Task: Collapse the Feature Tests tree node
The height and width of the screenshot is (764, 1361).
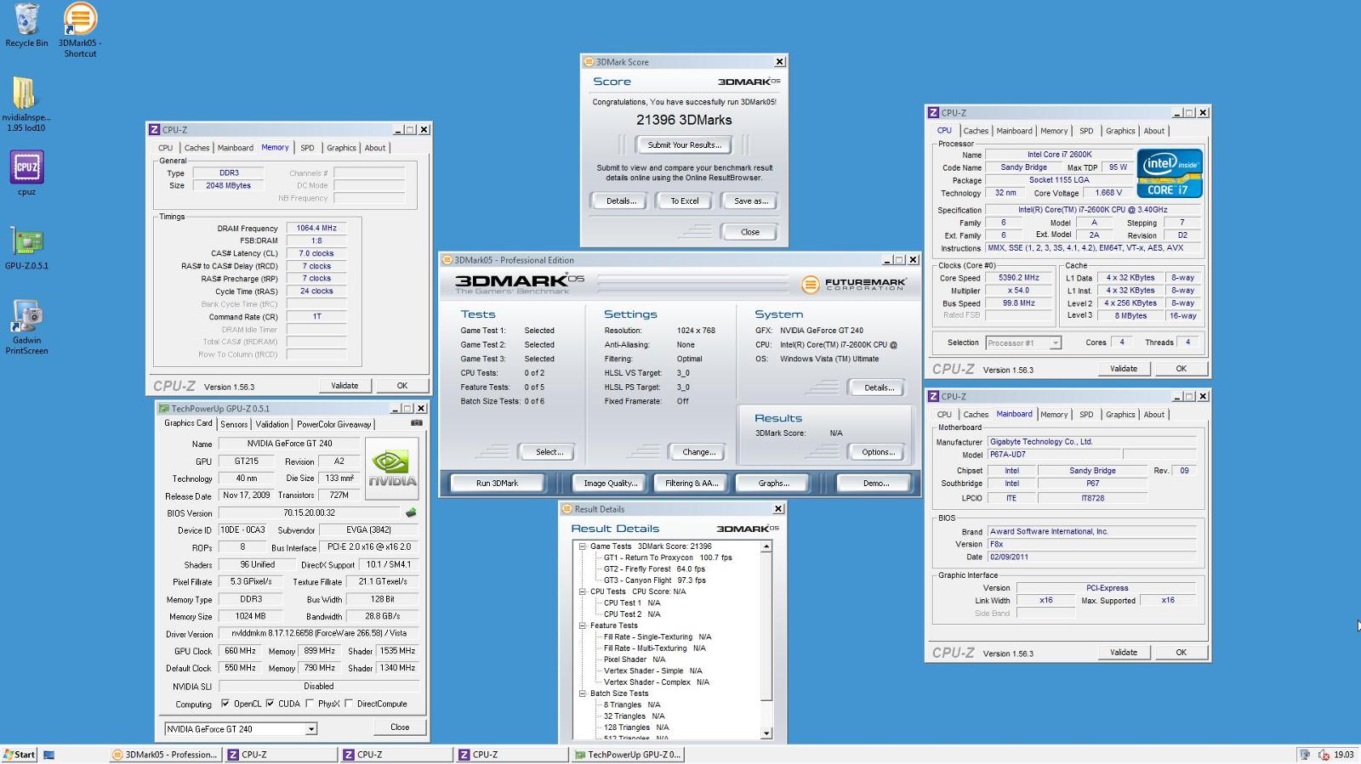Action: [583, 625]
